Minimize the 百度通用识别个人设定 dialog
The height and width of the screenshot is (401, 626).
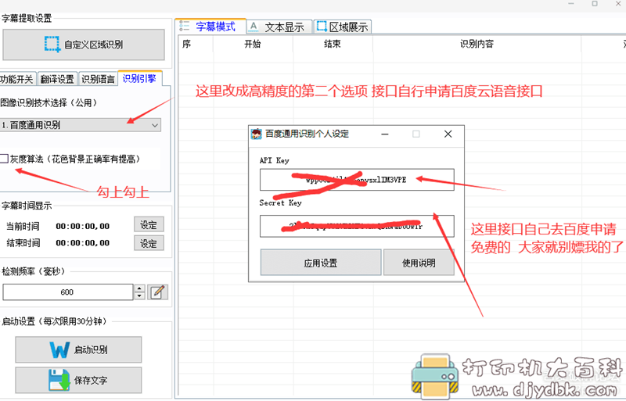pyautogui.click(x=385, y=134)
